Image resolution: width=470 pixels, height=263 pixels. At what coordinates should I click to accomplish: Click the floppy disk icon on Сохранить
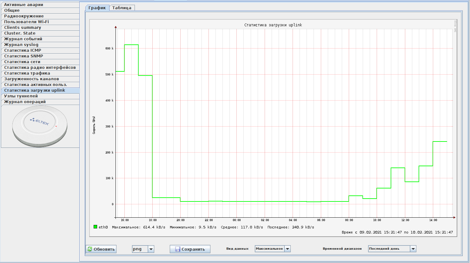[x=178, y=249]
